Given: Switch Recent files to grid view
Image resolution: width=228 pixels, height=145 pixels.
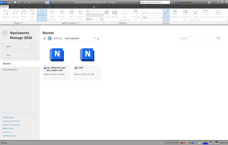Looking at the screenshot, I should click(x=50, y=38).
